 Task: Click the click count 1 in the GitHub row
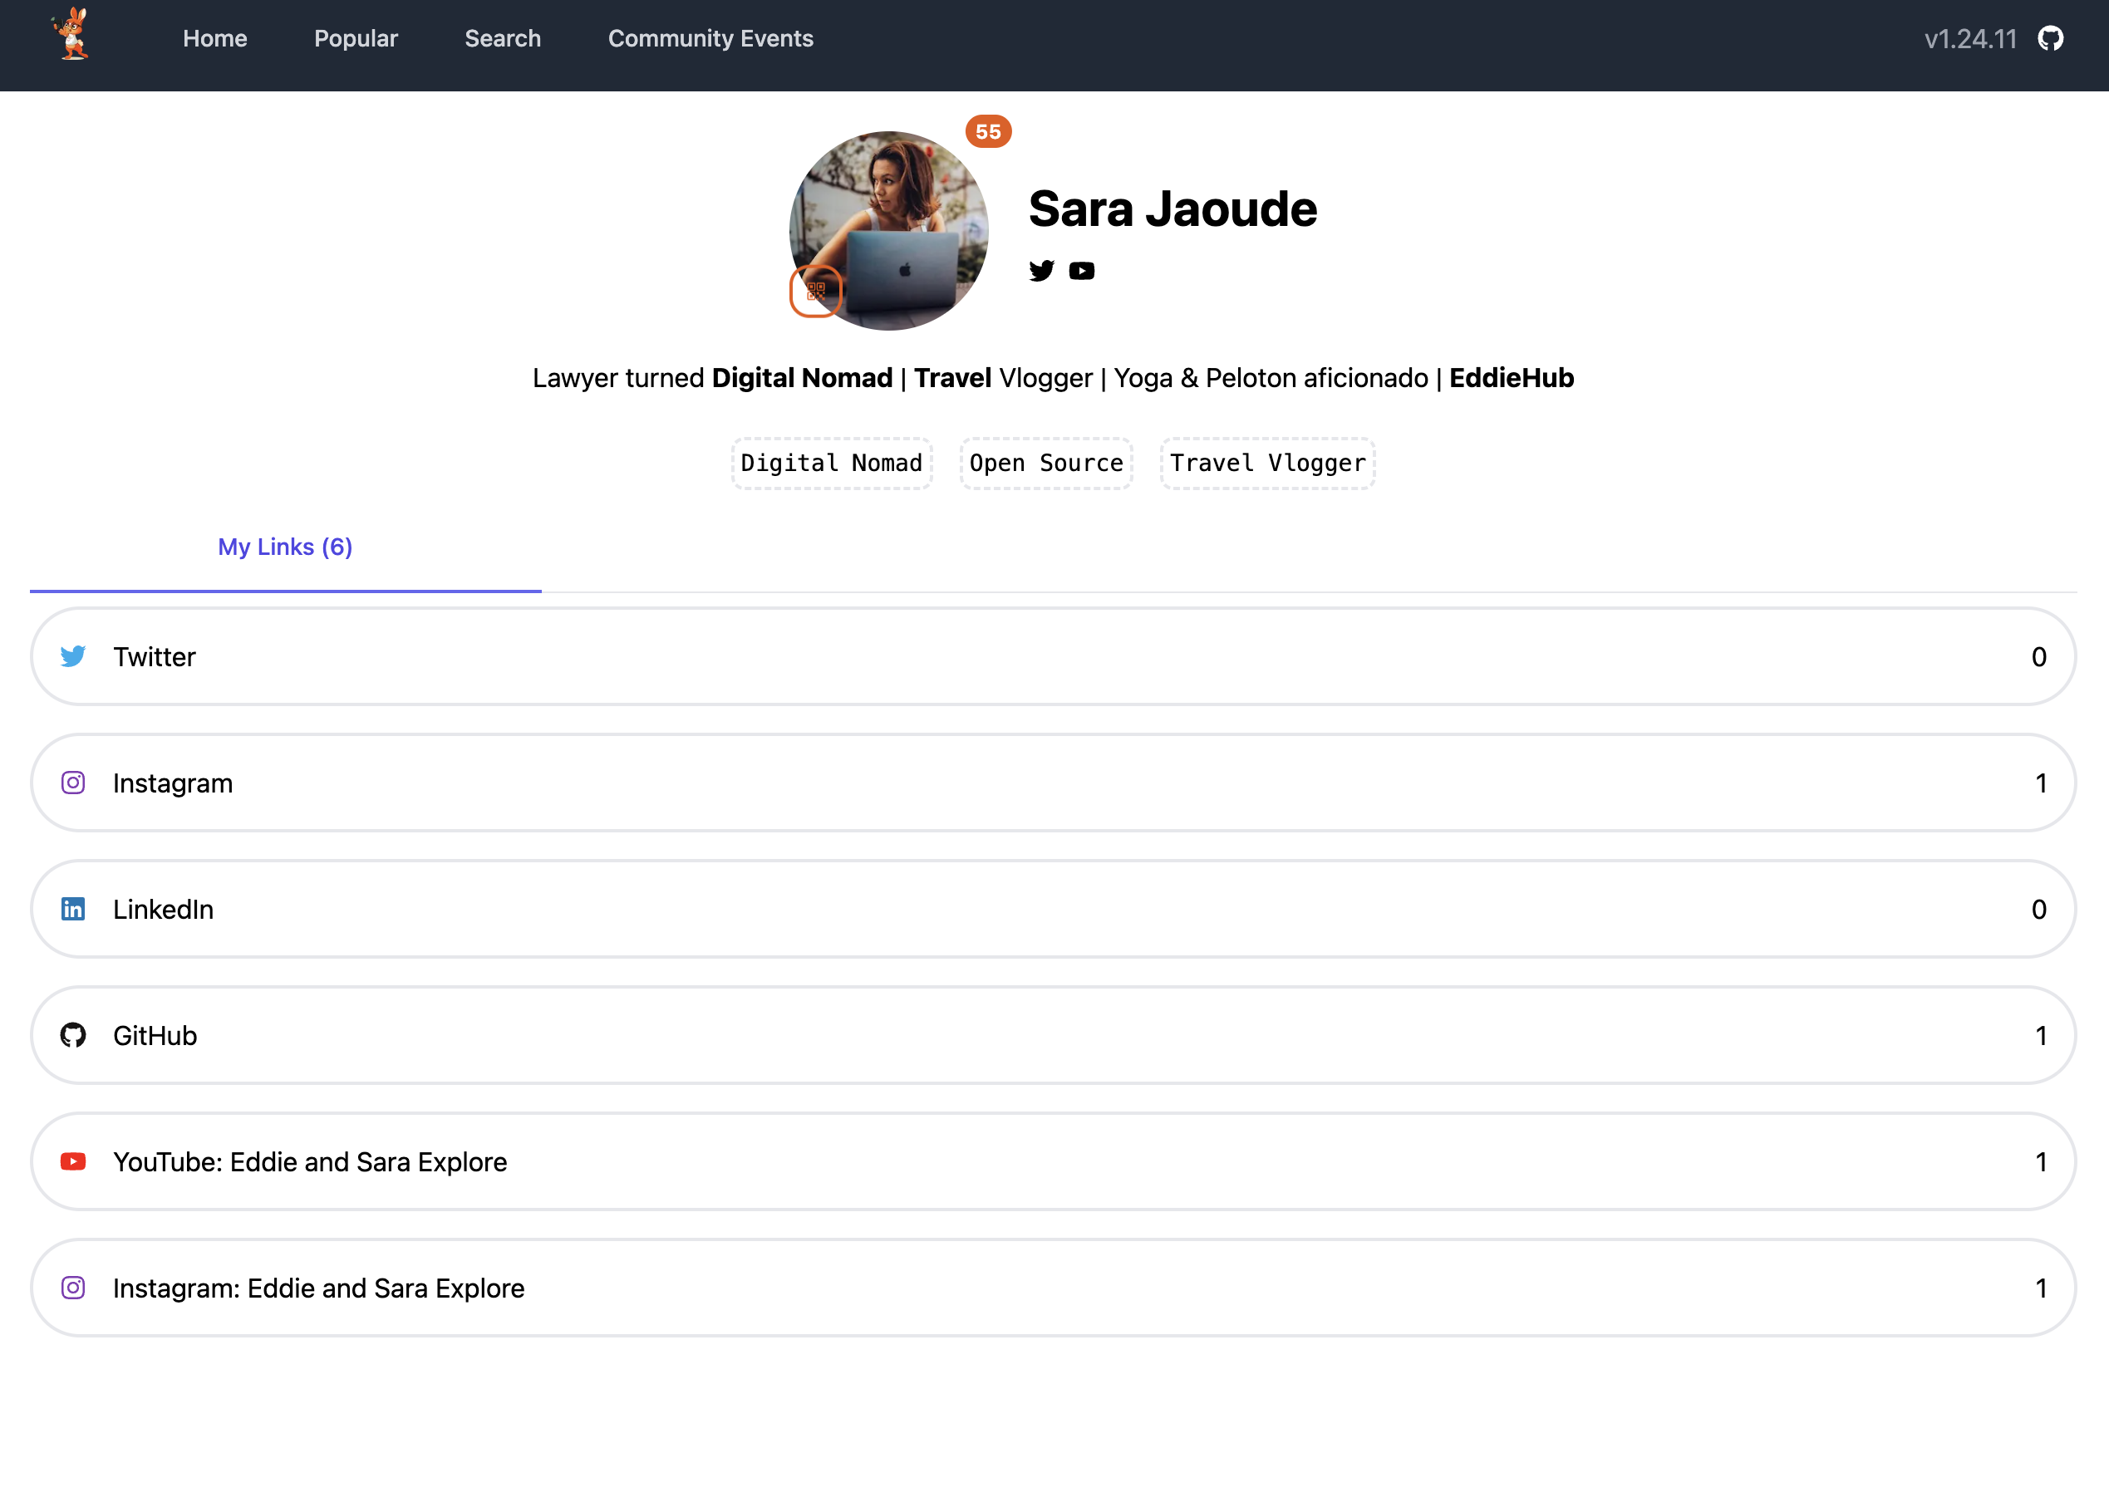pyautogui.click(x=2041, y=1035)
